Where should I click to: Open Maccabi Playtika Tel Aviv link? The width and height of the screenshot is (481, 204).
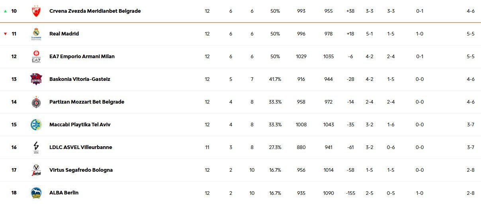pos(80,125)
